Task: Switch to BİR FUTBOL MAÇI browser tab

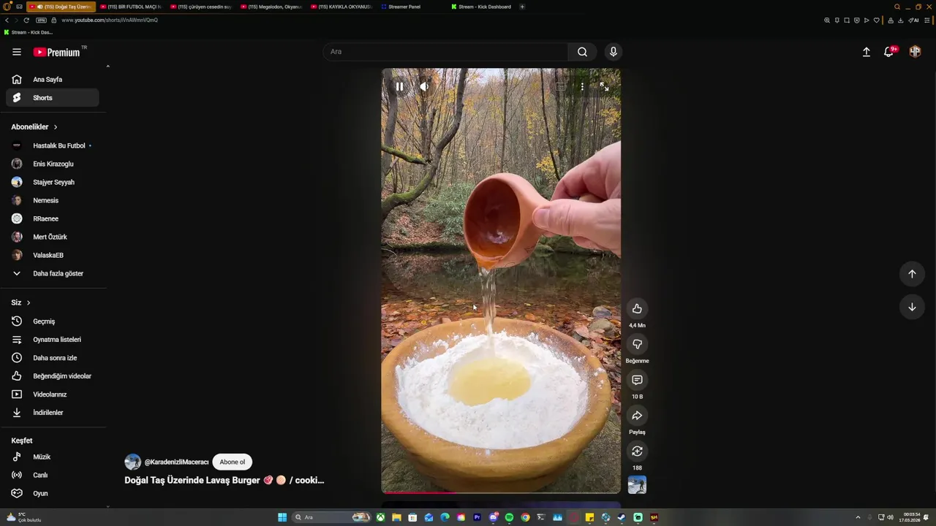Action: 130,7
